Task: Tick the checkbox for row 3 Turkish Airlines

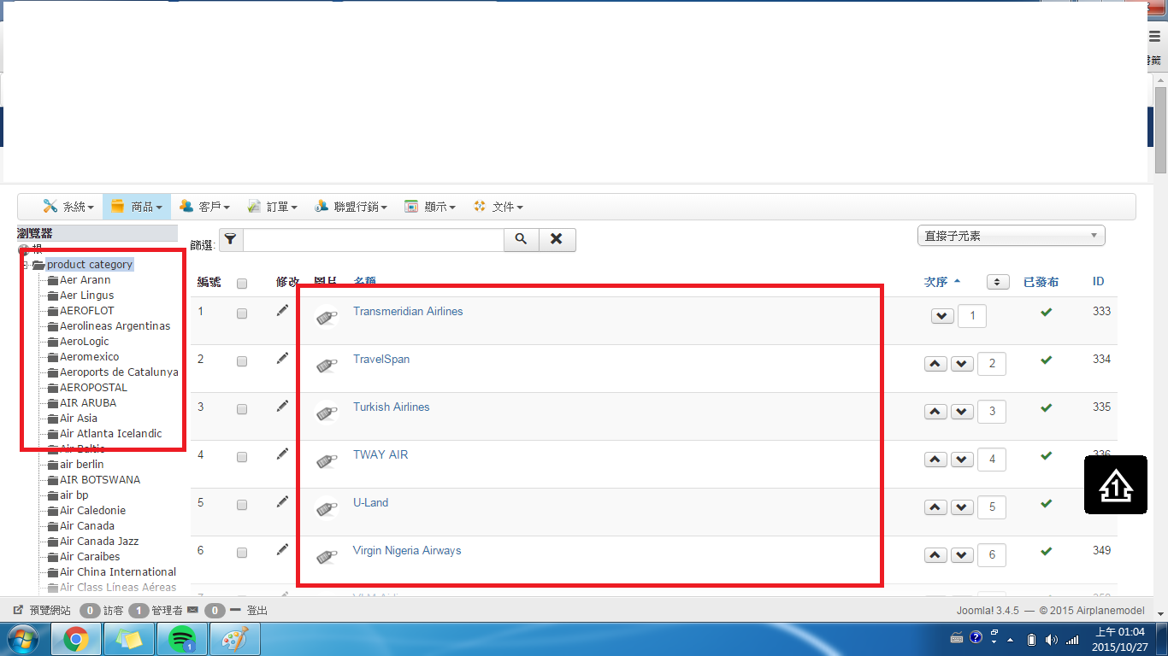Action: point(242,409)
